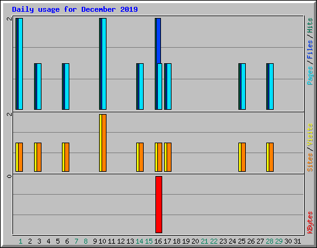The image size is (317, 248).
Task: Click the cyan Pages bar for day 6
Action: click(67, 86)
